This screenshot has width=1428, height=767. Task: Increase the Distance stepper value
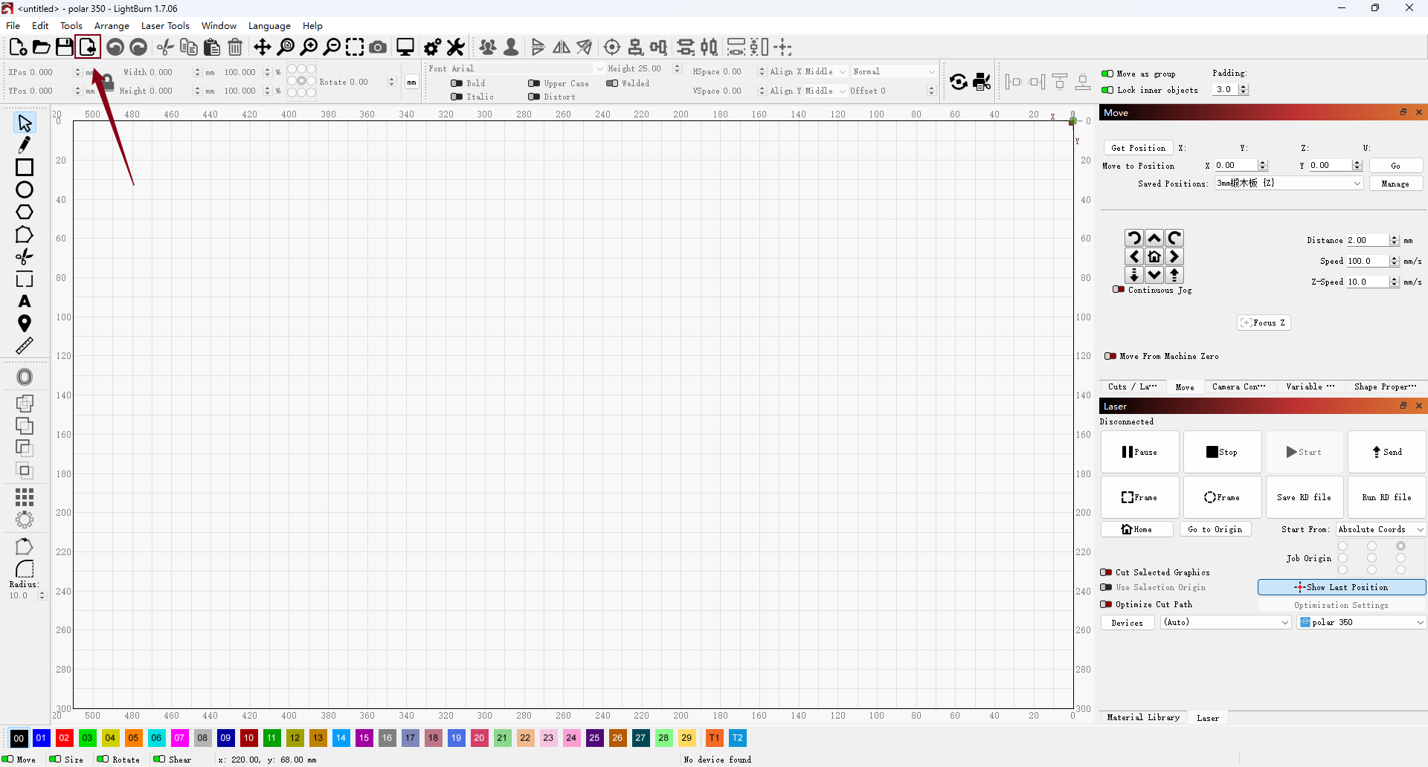(1395, 237)
